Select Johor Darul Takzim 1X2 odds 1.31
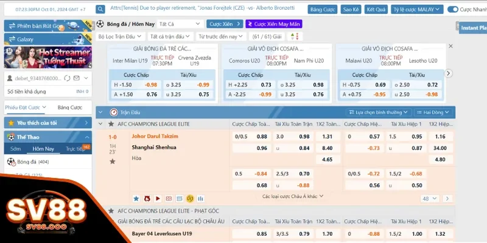The image size is (487, 243). pyautogui.click(x=328, y=137)
